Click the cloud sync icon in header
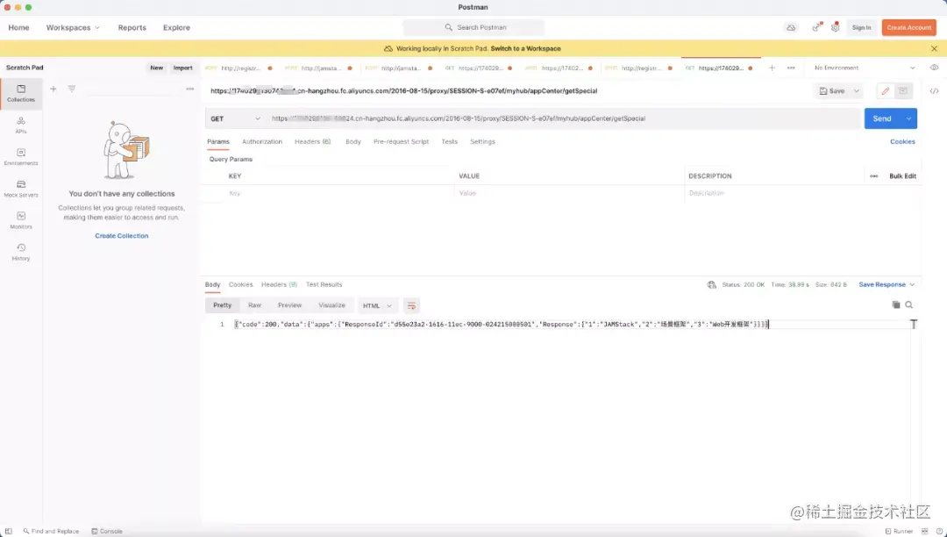 click(791, 28)
